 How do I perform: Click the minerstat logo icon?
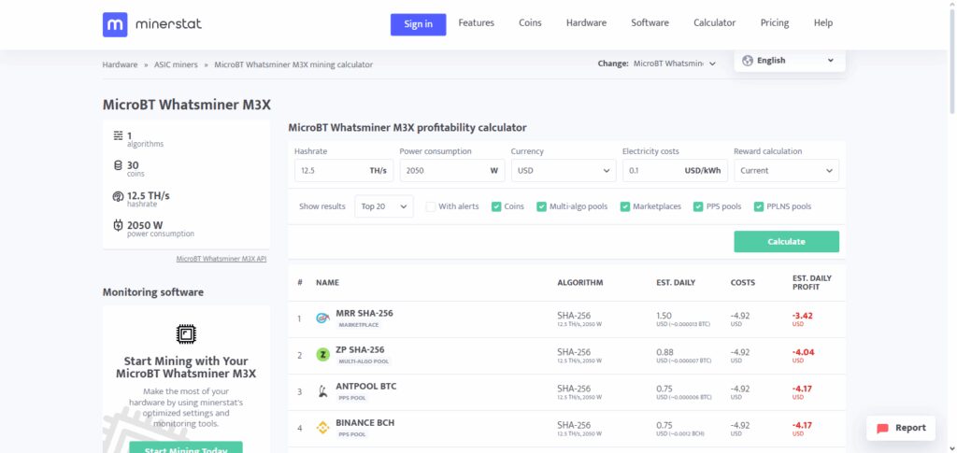pyautogui.click(x=115, y=24)
